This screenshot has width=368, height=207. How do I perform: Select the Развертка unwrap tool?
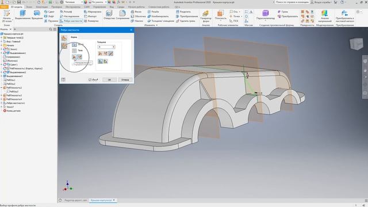coord(91,21)
